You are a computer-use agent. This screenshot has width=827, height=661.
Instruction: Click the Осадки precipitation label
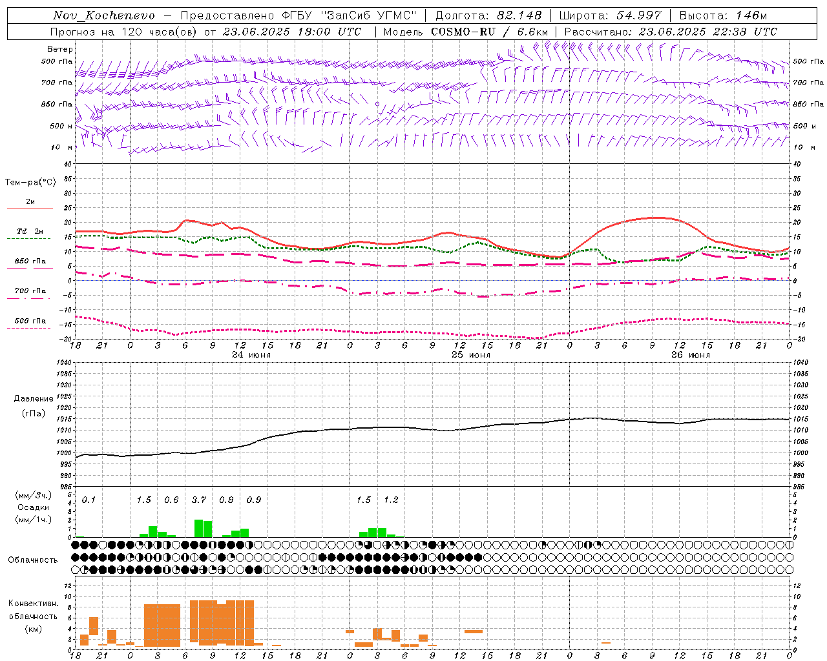(33, 507)
